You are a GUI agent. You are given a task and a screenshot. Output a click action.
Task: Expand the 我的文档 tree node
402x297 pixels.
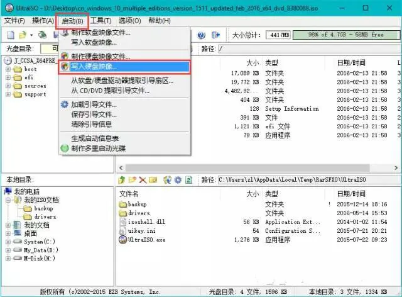[x=8, y=225]
